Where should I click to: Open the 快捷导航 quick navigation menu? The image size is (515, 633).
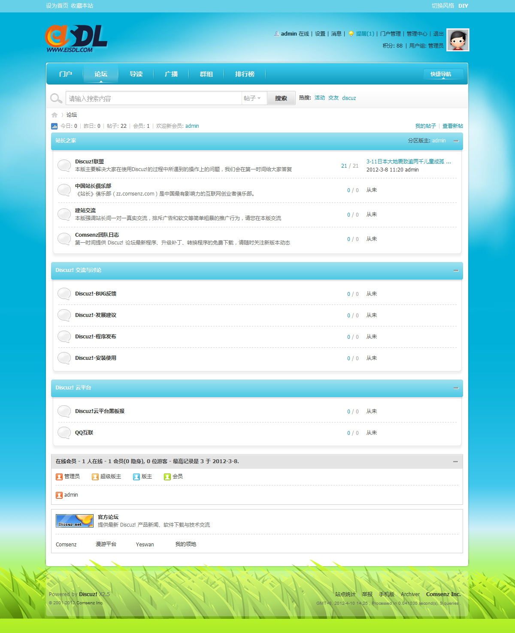(x=443, y=74)
